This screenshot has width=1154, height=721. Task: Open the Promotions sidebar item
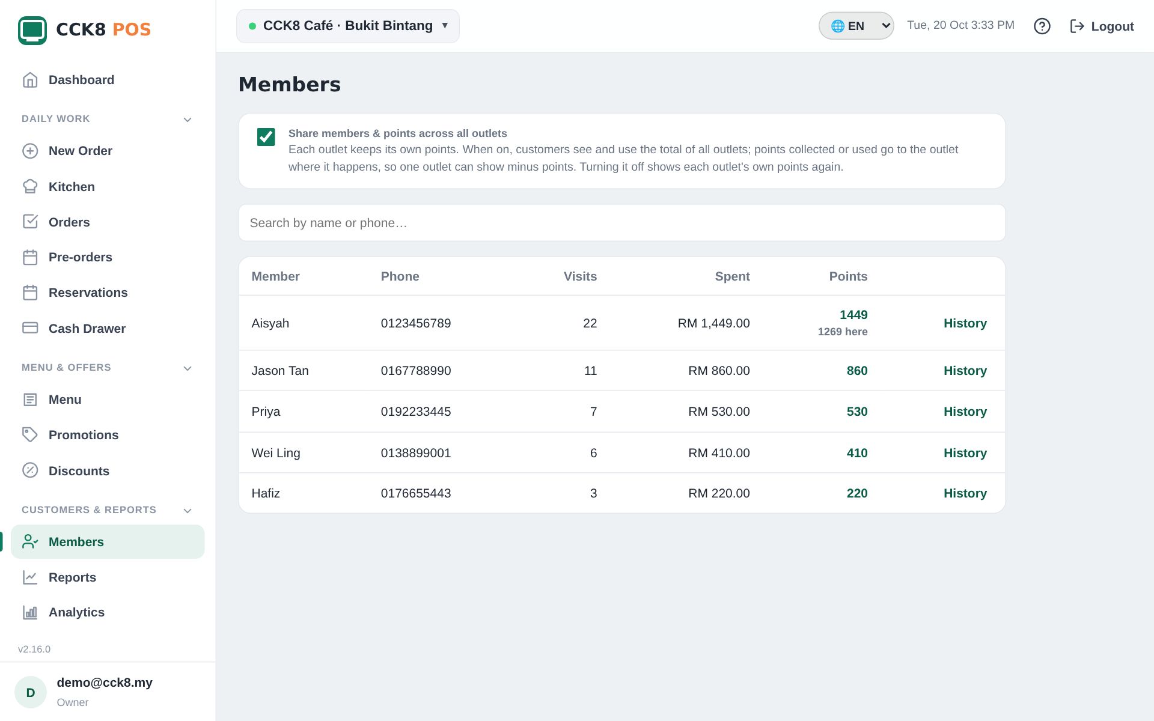click(x=108, y=435)
